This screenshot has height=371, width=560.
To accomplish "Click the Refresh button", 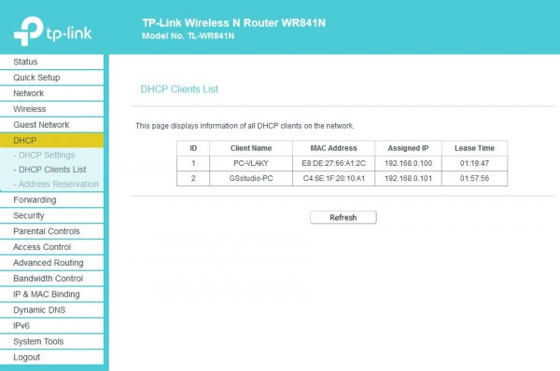I will click(343, 217).
